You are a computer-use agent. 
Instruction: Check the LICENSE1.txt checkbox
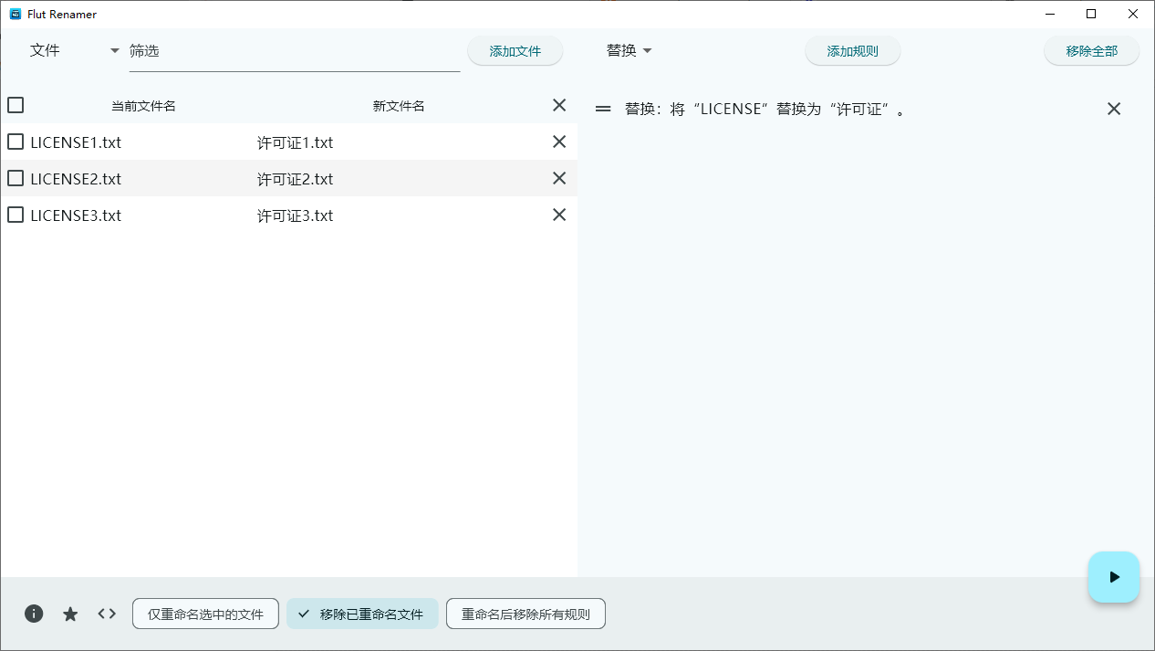coord(16,142)
